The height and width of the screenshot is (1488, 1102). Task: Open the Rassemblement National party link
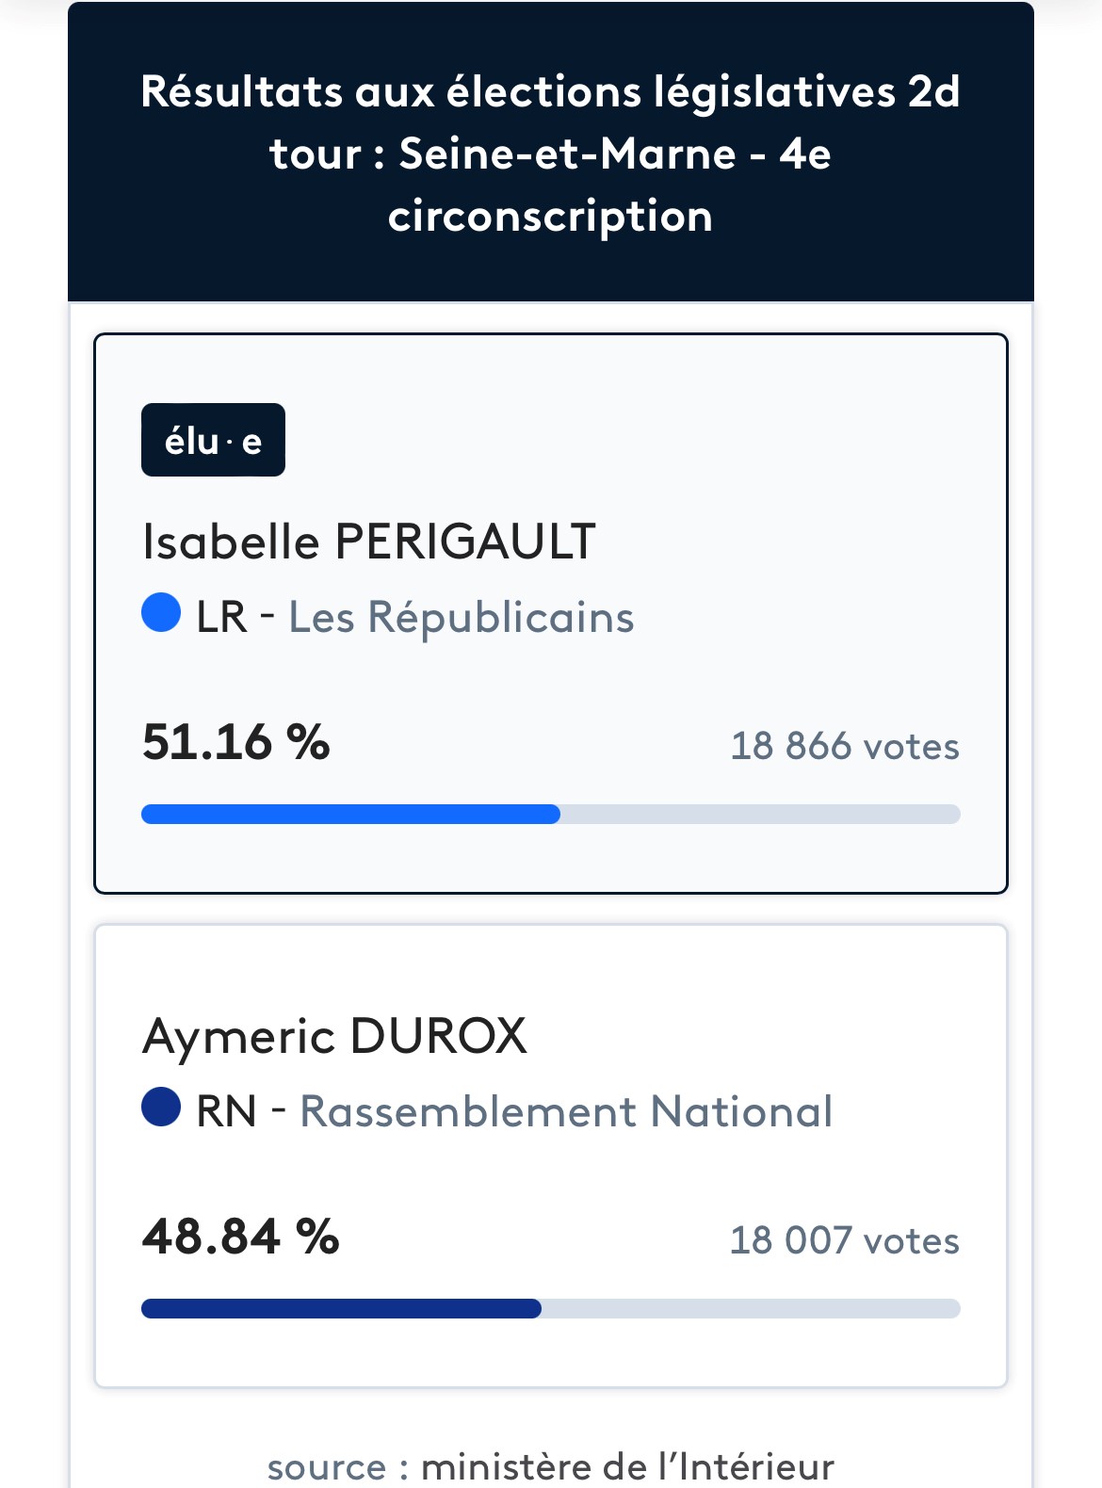[x=566, y=1111]
